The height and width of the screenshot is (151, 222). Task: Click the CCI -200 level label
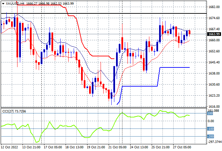pyautogui.click(x=211, y=137)
